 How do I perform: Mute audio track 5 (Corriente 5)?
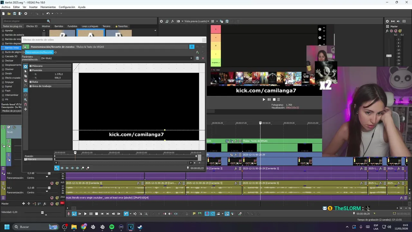coord(52,183)
